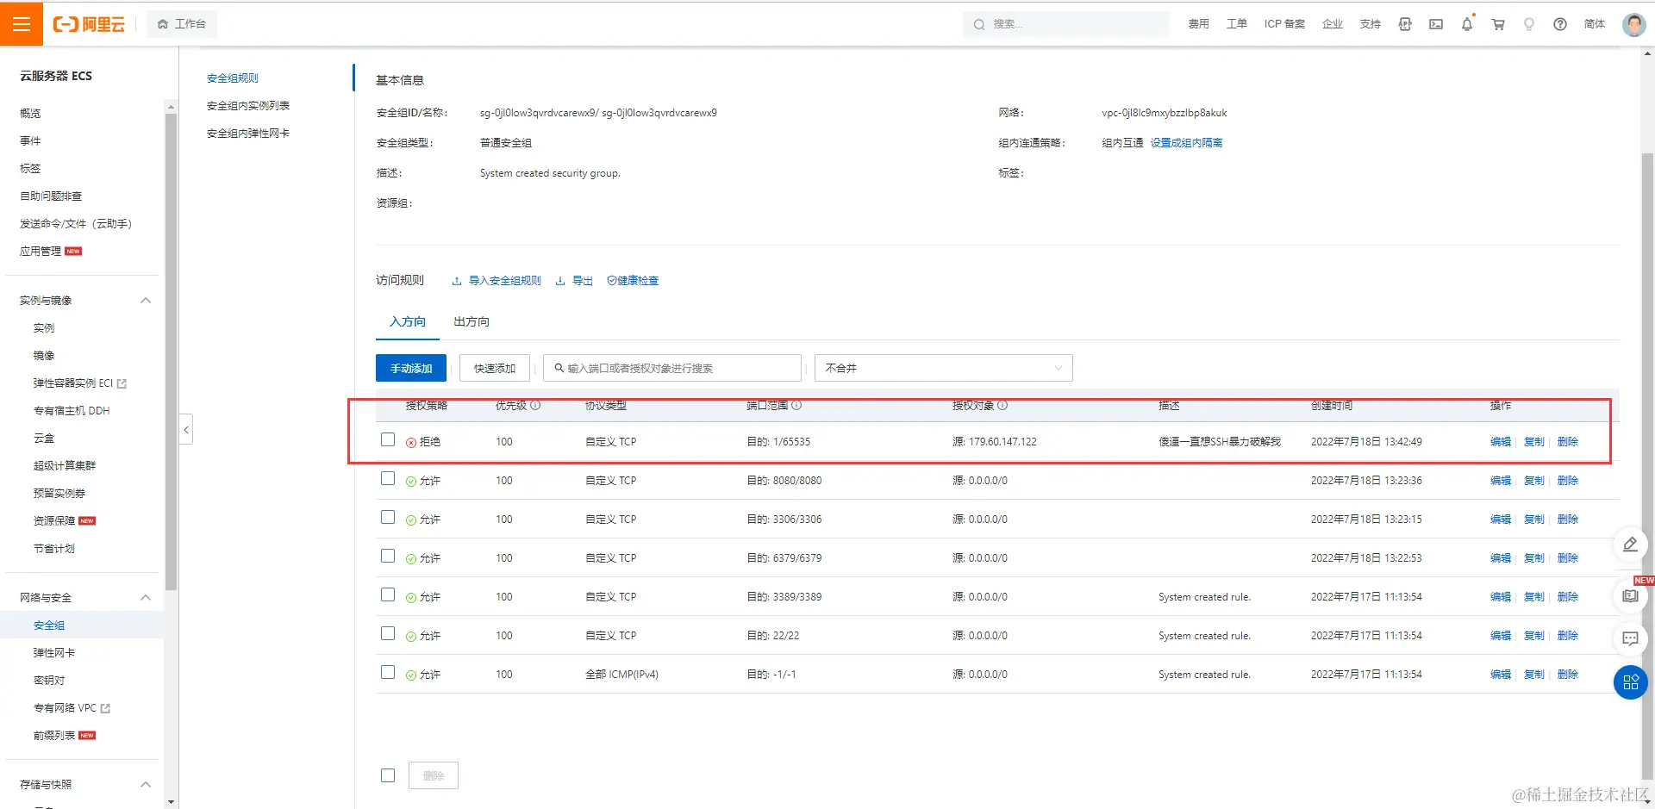Click the 快速添加 button
Image resolution: width=1655 pixels, height=809 pixels.
tap(495, 368)
